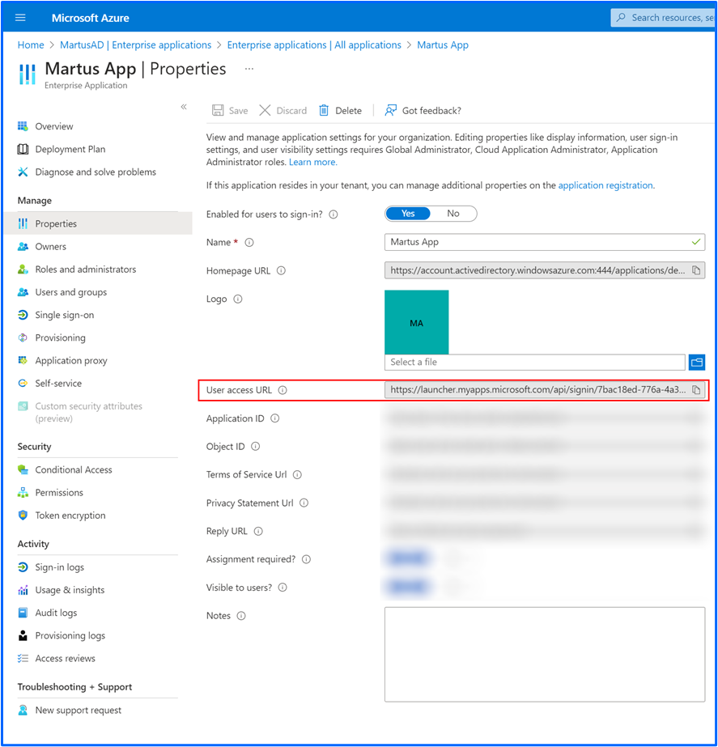This screenshot has width=718, height=747.
Task: Click the Delete trash icon
Action: point(324,111)
